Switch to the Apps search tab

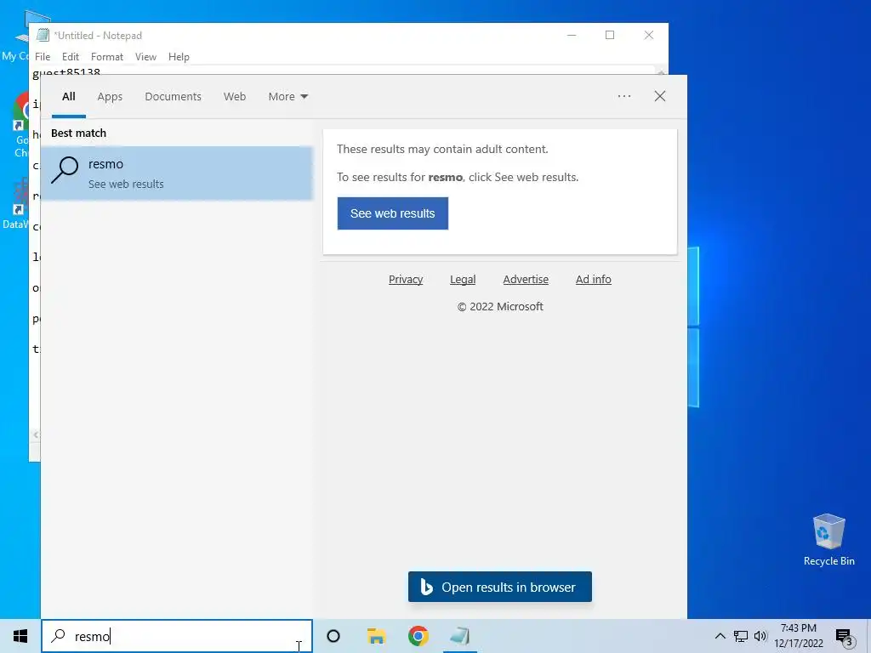click(x=110, y=97)
